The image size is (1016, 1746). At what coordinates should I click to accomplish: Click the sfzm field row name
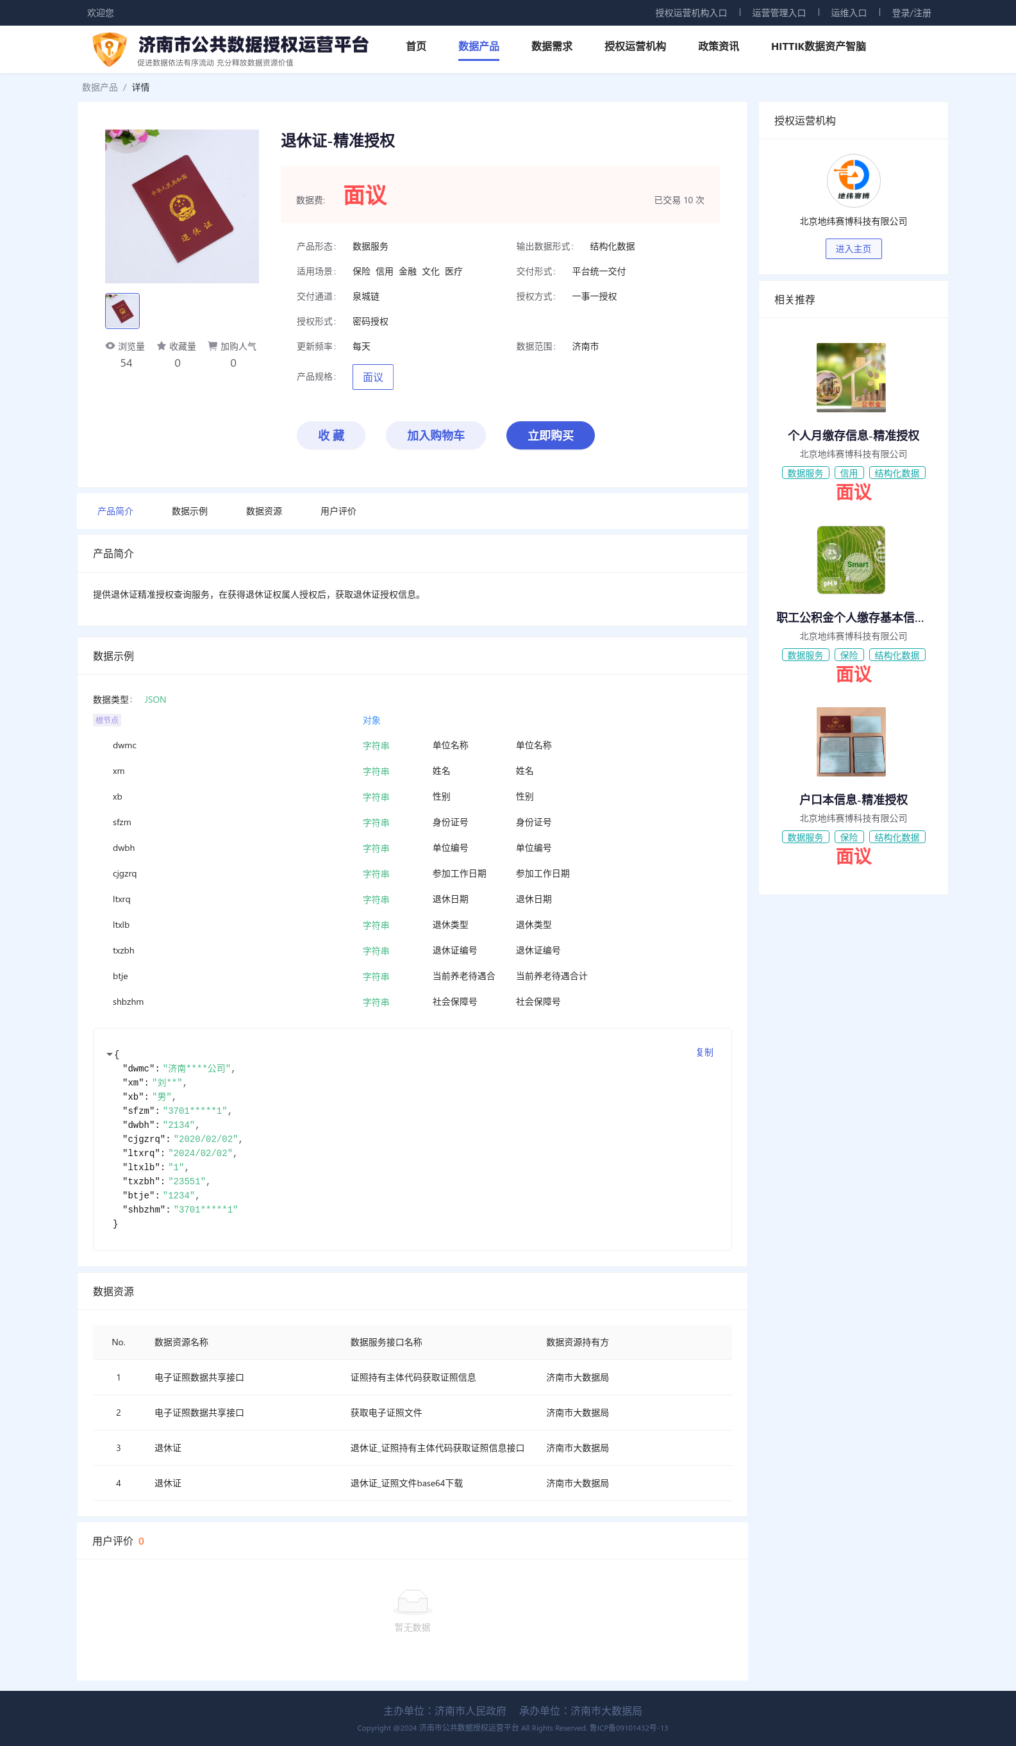[122, 823]
